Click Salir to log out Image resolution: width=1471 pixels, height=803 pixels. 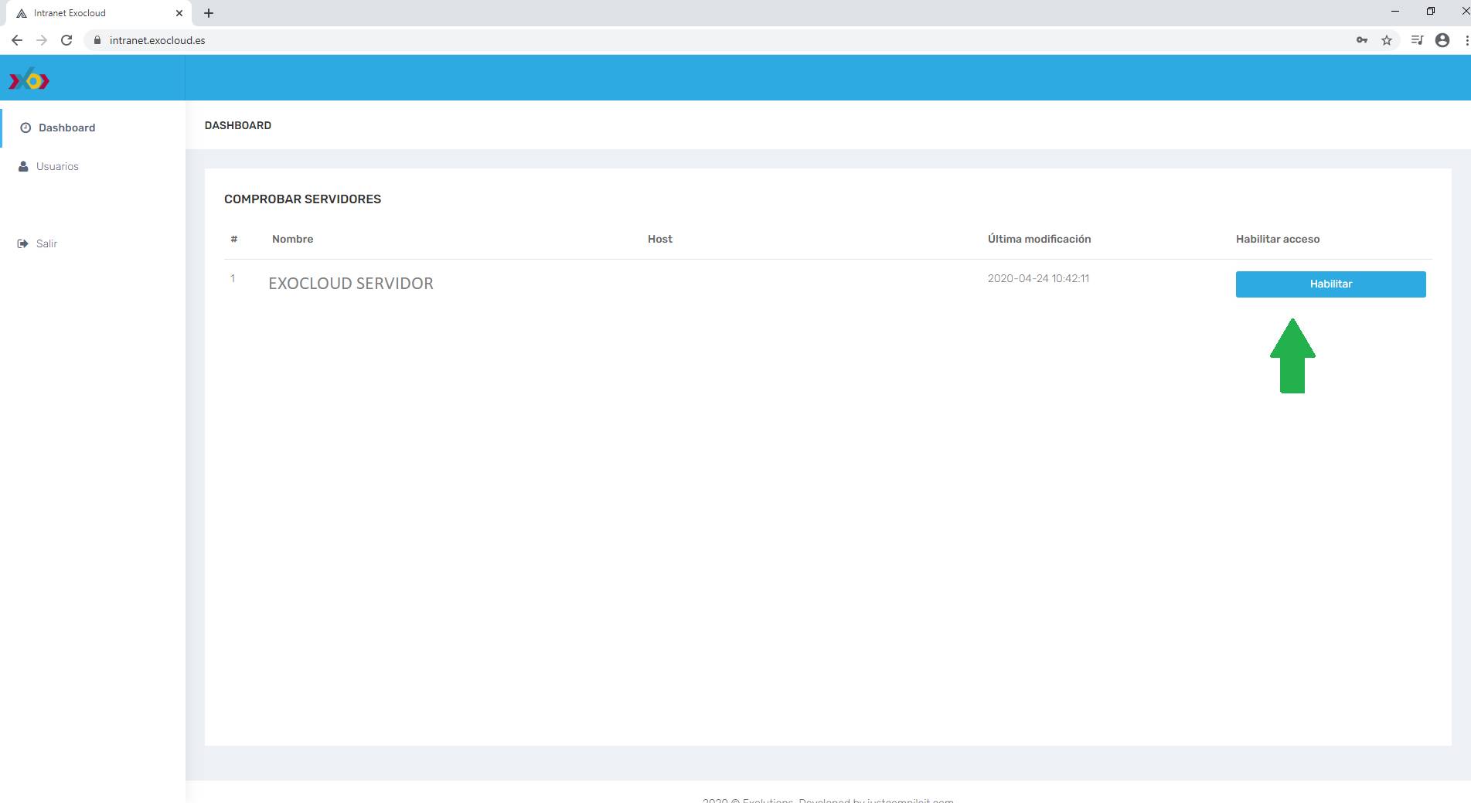(93, 243)
